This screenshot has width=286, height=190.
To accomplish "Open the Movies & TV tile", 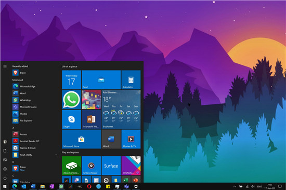I will [131, 139].
